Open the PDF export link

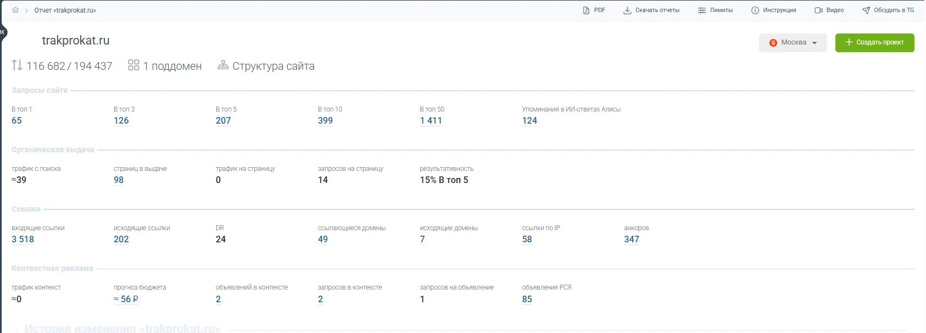594,10
